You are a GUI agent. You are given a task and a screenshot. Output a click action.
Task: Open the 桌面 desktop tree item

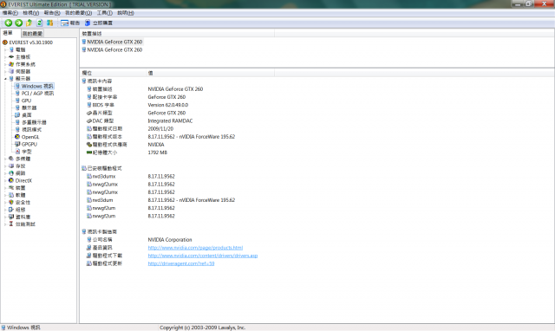(x=27, y=115)
